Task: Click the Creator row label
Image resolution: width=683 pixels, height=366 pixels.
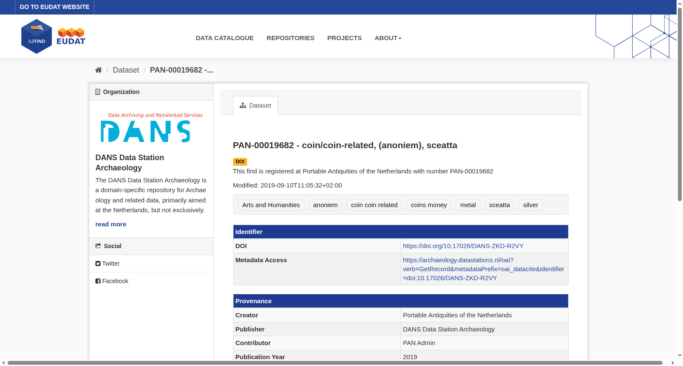Action: click(247, 315)
